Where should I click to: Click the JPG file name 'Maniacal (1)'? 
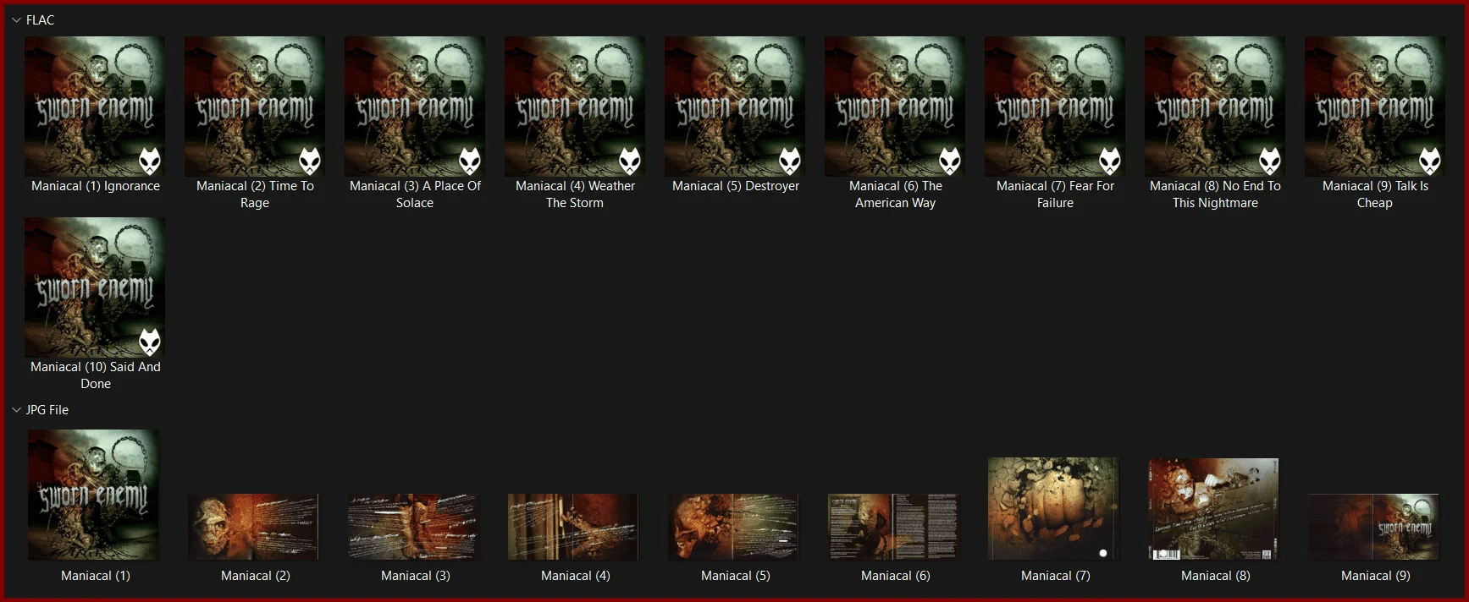coord(96,576)
